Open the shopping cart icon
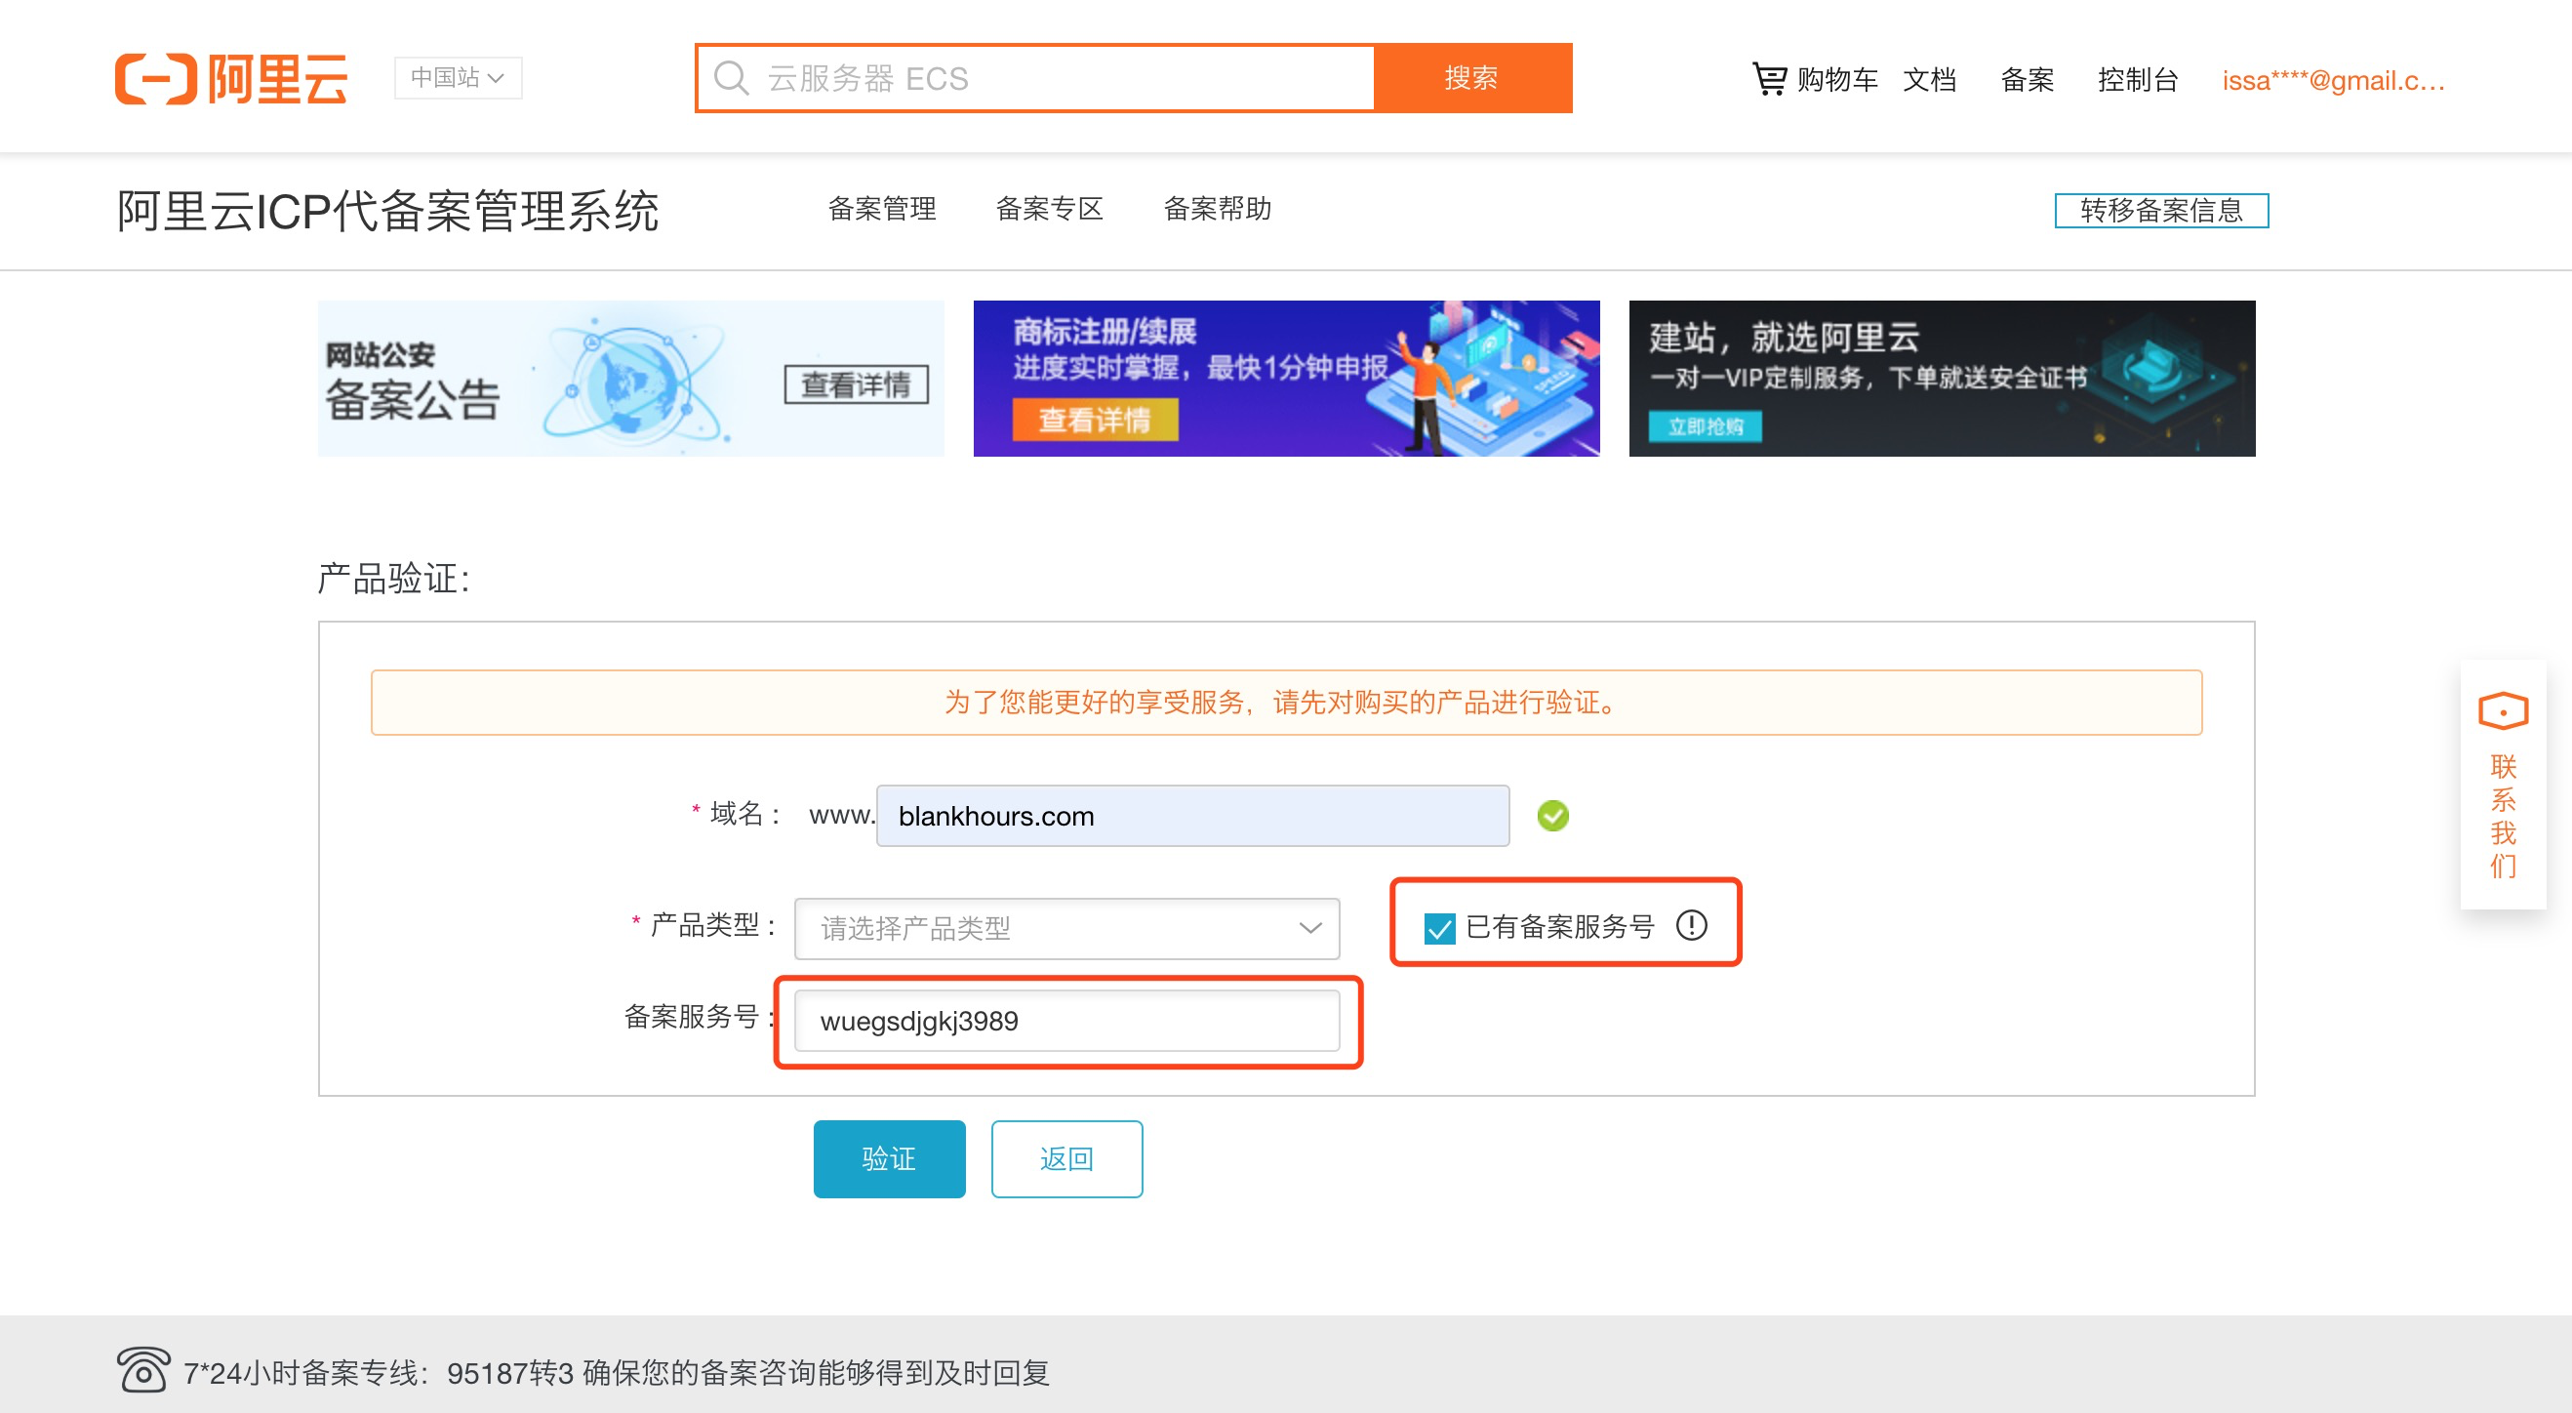The image size is (2572, 1413). 1769,79
